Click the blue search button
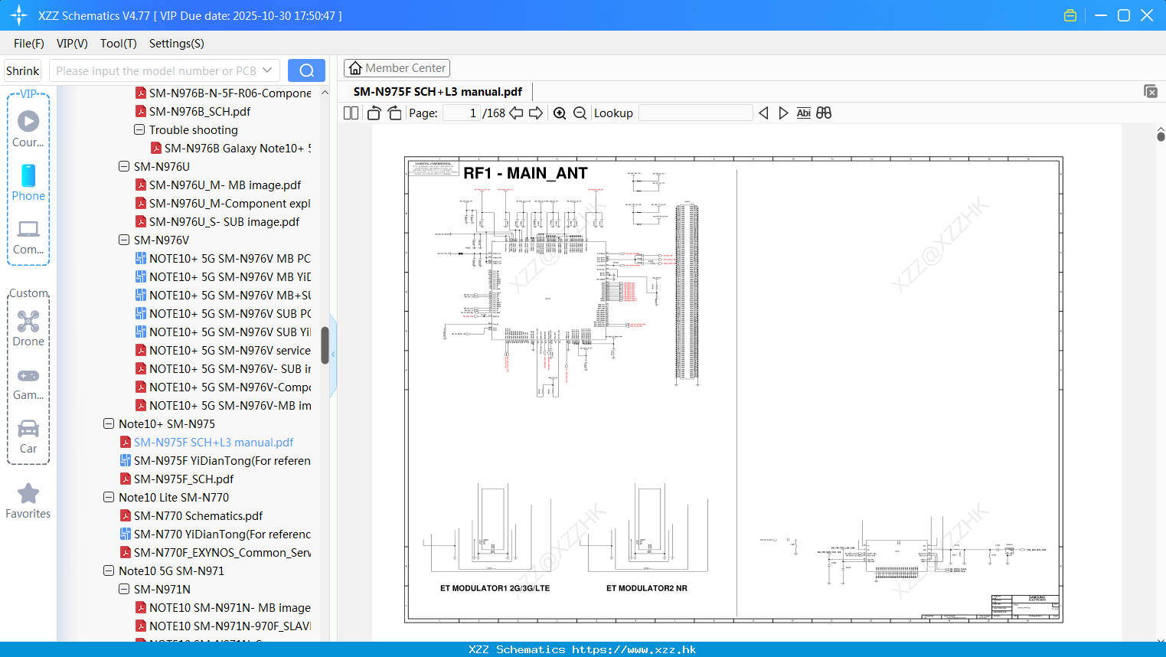The width and height of the screenshot is (1166, 657). [306, 70]
